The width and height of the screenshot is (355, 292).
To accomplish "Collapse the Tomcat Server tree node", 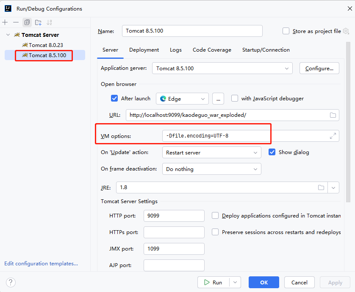I will [8, 35].
